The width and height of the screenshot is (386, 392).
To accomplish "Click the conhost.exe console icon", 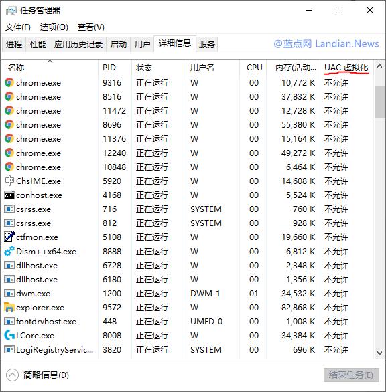I will click(x=9, y=195).
